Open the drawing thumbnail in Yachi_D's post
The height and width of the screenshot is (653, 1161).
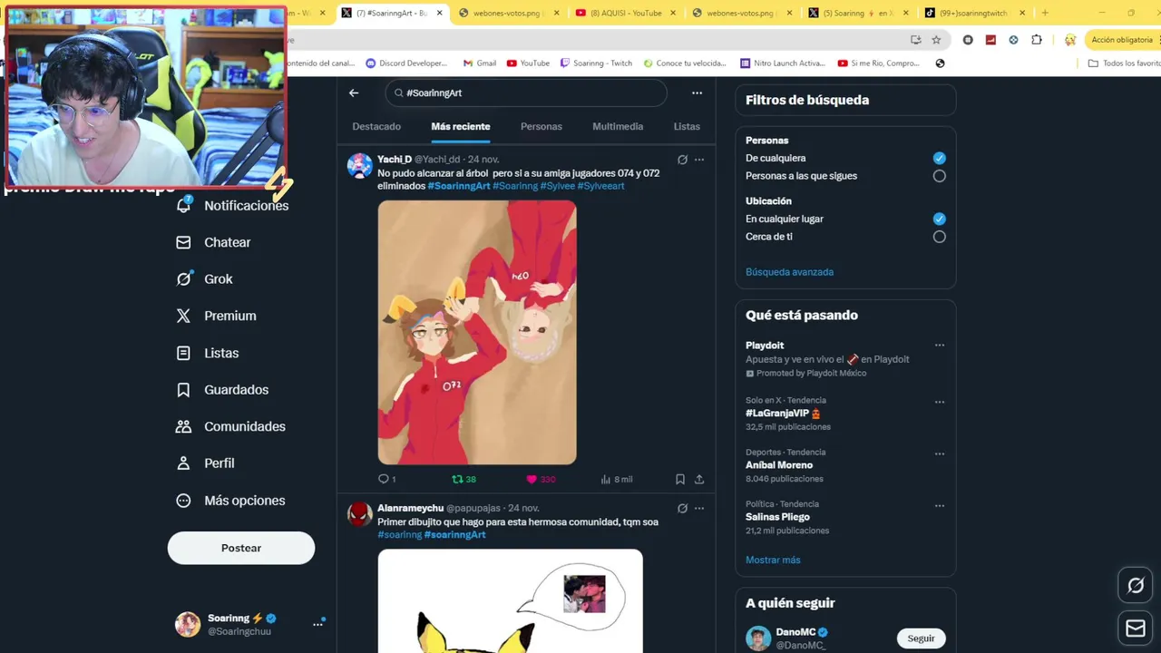pos(477,332)
